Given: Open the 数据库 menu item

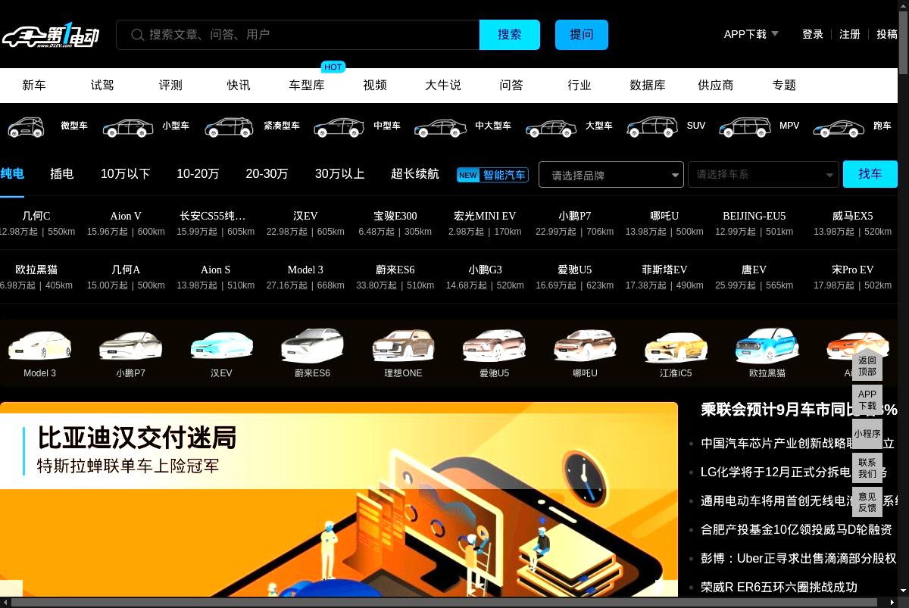Looking at the screenshot, I should click(648, 86).
